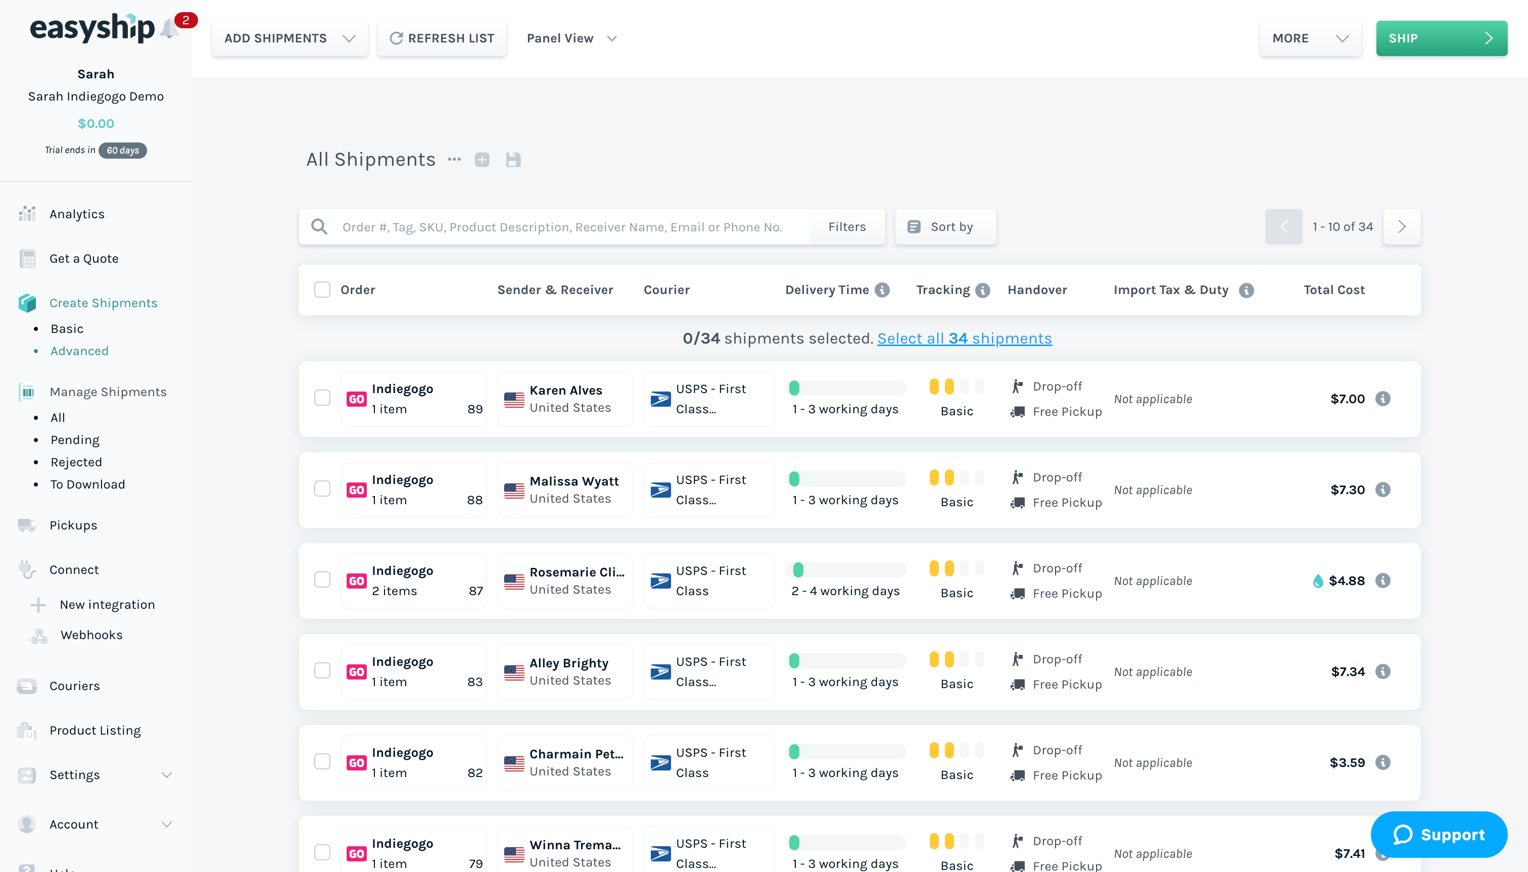Viewport: 1528px width, 872px height.
Task: Click cost info icon for $7.30 shipment
Action: pos(1382,490)
